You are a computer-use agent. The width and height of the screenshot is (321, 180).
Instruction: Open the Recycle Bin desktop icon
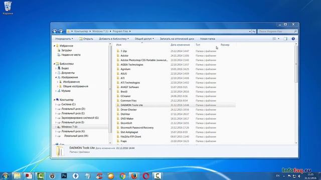click(x=8, y=8)
